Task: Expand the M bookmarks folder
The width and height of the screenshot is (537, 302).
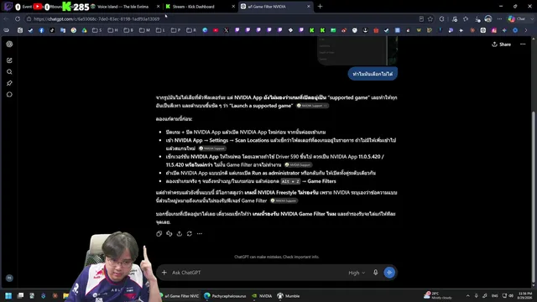Action: [144, 30]
